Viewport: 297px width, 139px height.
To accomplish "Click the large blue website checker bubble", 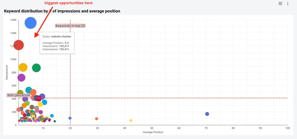I will pos(31,23).
